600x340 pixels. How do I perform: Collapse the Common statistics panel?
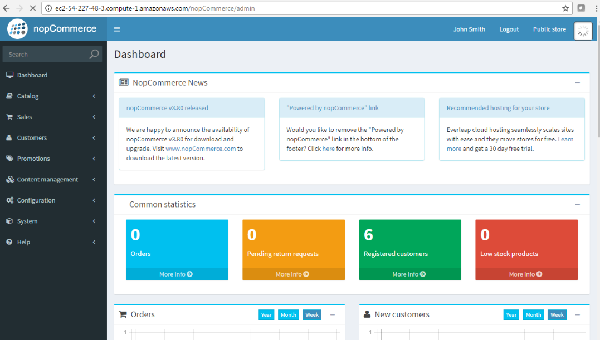[577, 204]
